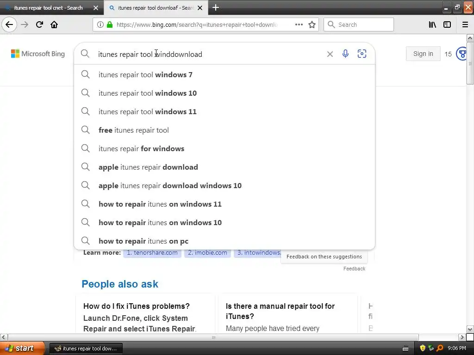Click the Bing rewards medal icon
Viewport: 474px width, 355px height.
tap(462, 54)
